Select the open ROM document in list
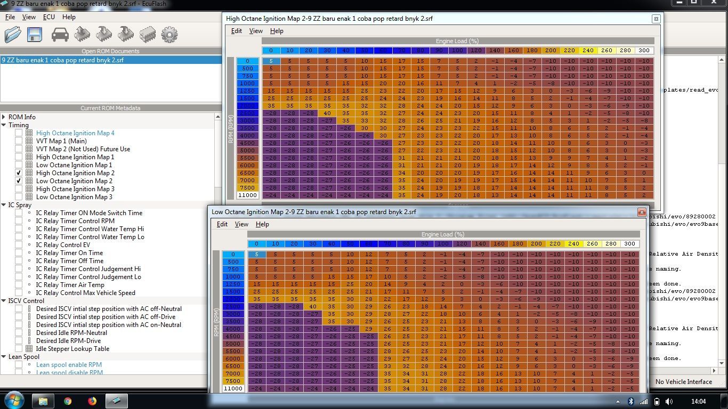 62,60
